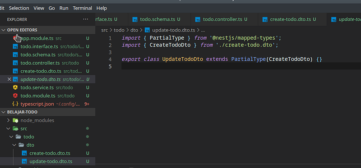Collapse the BELAJAR-TODO section
Viewport: 361px width, 168px height.
tap(4, 112)
